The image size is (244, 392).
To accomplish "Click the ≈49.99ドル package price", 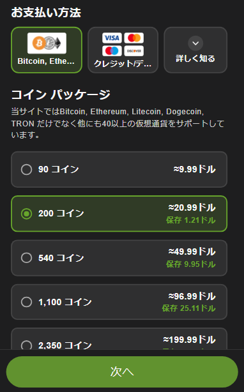I will 192,252.
